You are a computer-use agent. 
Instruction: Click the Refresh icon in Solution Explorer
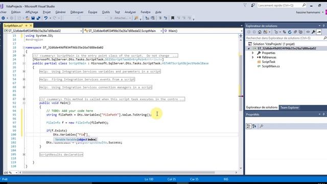(x=290, y=32)
